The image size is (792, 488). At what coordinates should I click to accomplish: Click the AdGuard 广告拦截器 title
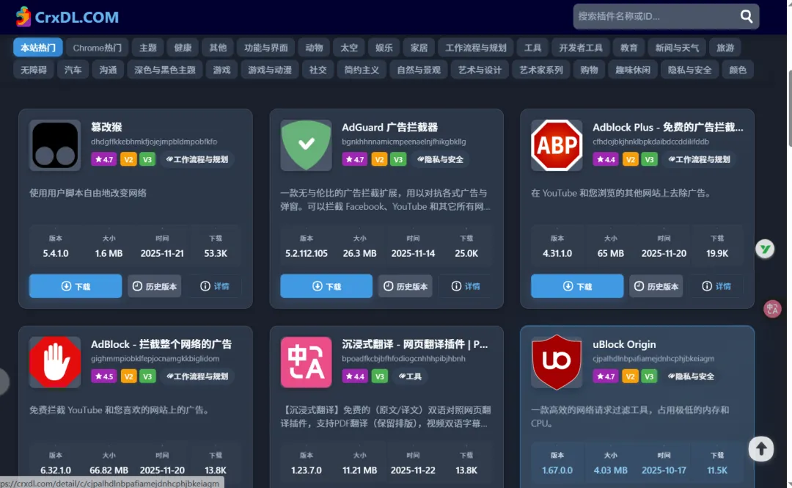pos(390,127)
